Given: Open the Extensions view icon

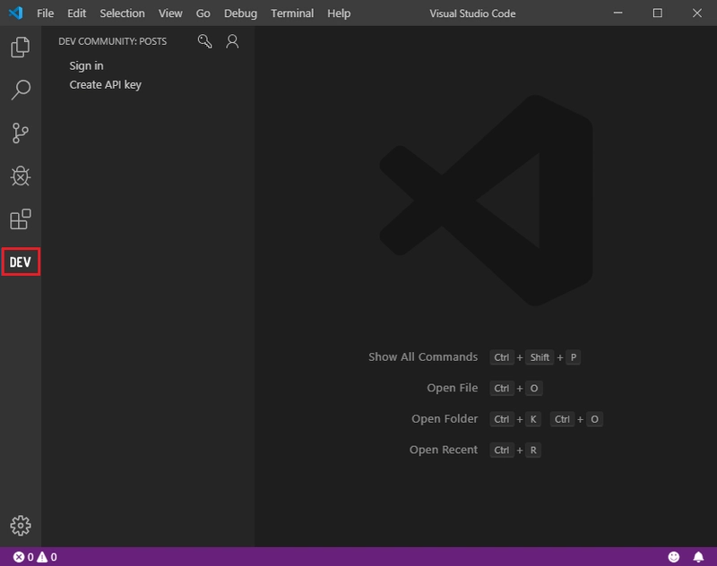Looking at the screenshot, I should coord(20,219).
